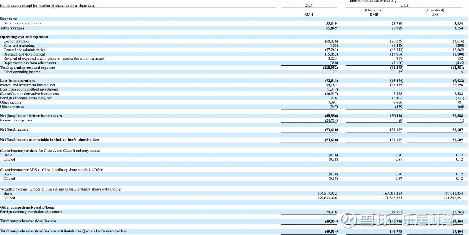
Task: Select the 'Income tax expenses' row label
Action: [16, 120]
